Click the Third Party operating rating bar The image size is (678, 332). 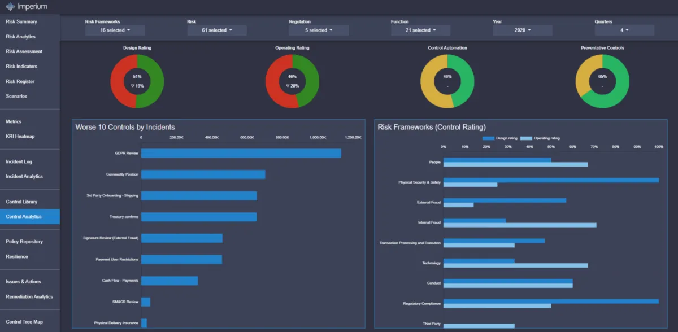point(479,326)
